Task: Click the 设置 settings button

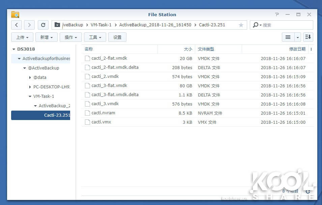Action: click(x=117, y=37)
